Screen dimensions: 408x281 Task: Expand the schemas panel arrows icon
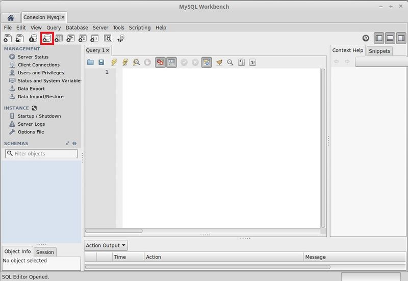click(x=68, y=144)
